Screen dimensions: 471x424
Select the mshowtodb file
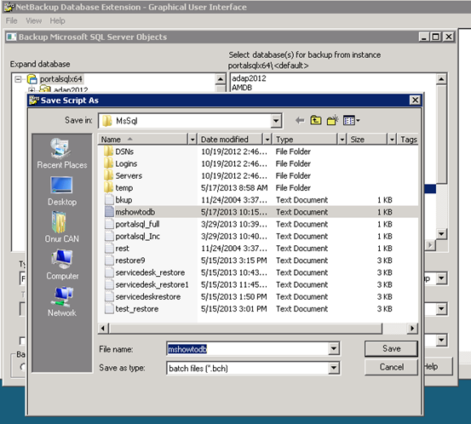135,212
